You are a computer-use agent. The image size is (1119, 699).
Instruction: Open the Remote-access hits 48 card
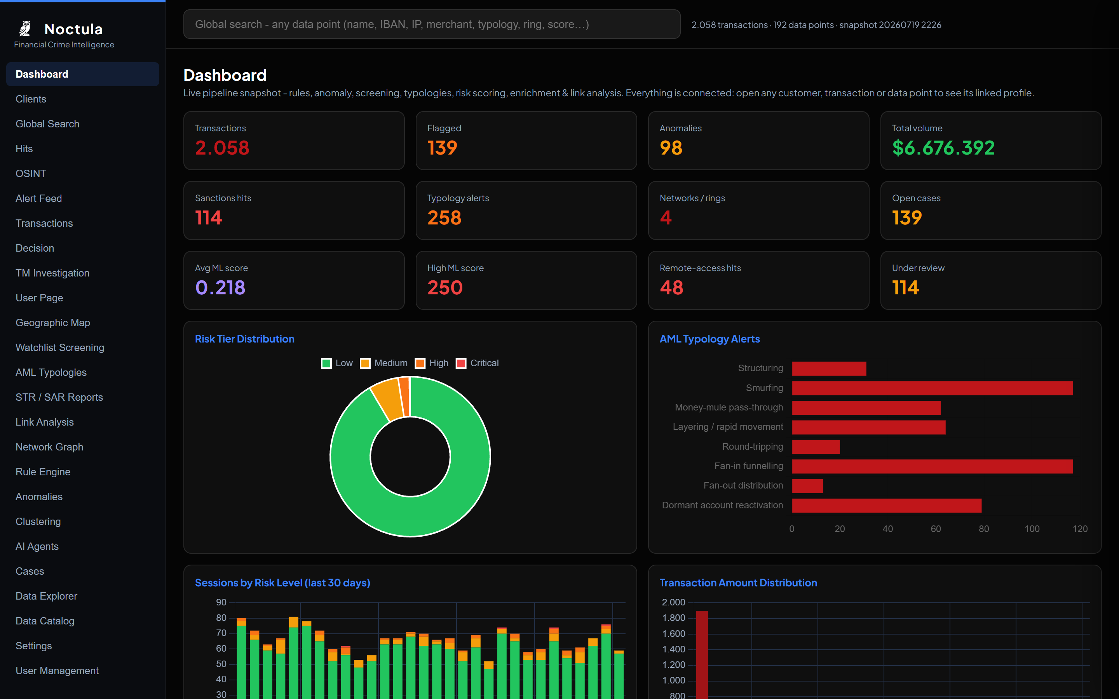tap(758, 280)
